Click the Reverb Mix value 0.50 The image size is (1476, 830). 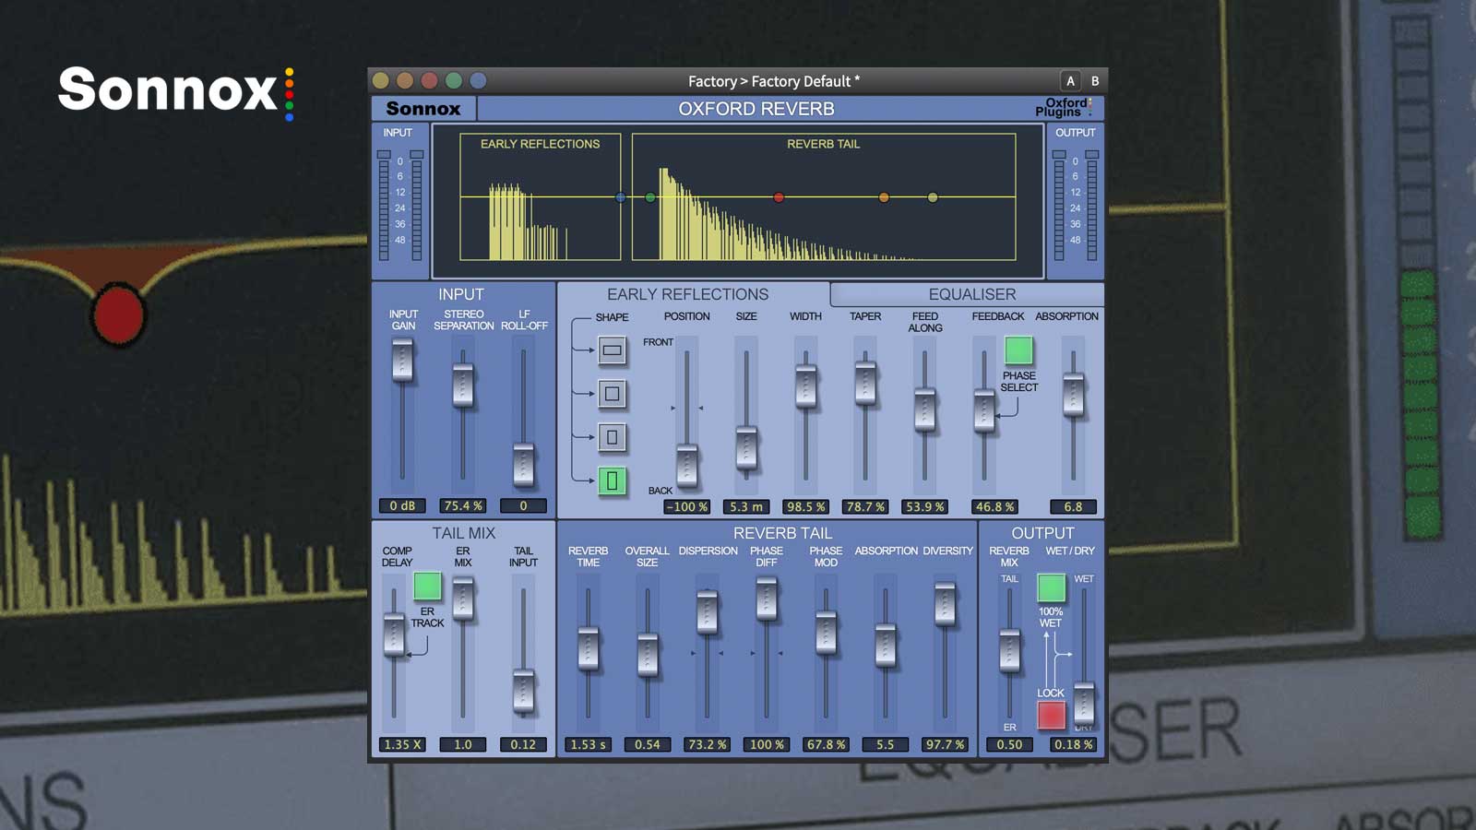pos(1009,744)
